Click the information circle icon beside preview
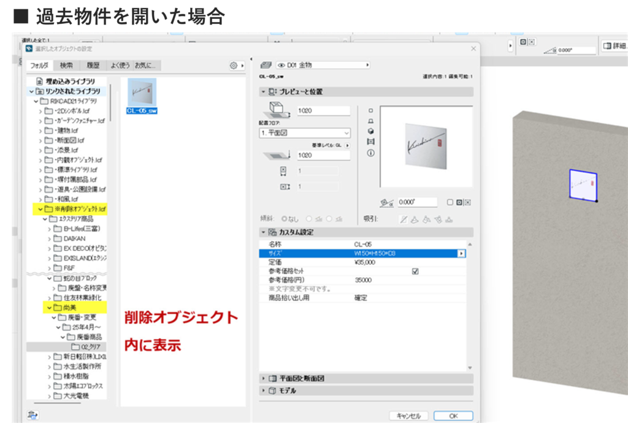Image resolution: width=628 pixels, height=423 pixels. pyautogui.click(x=370, y=153)
